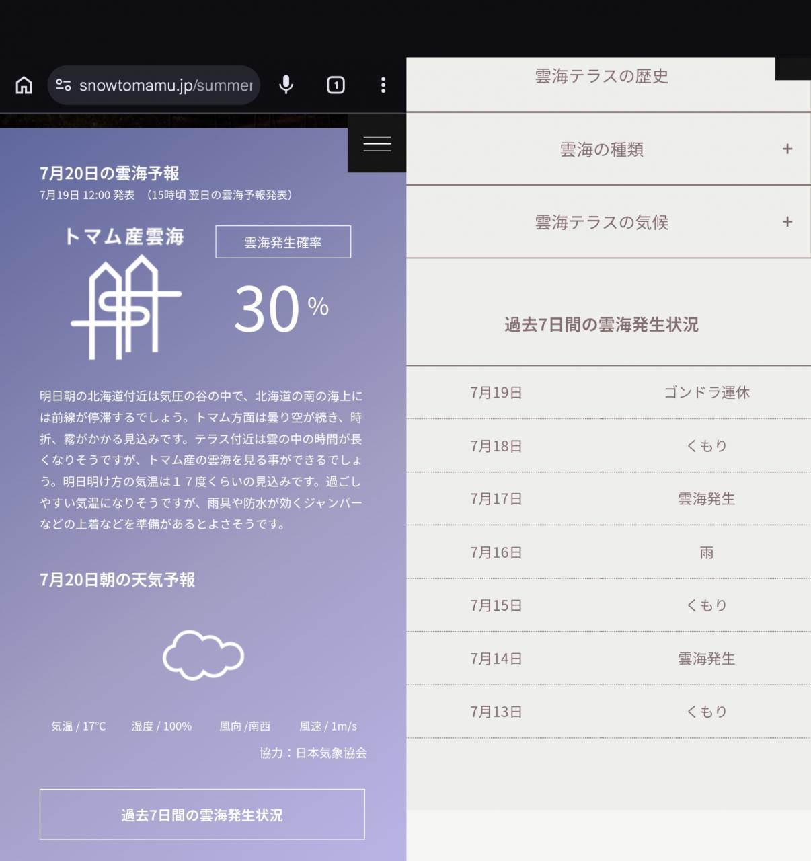Select the 7月19日 row date
The image size is (811, 861).
(x=496, y=393)
